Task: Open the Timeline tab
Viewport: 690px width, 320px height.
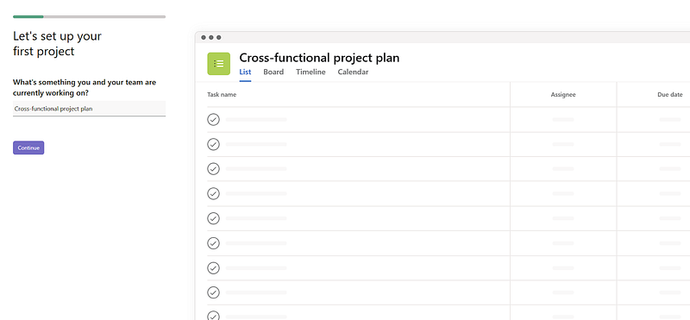Action: click(310, 72)
